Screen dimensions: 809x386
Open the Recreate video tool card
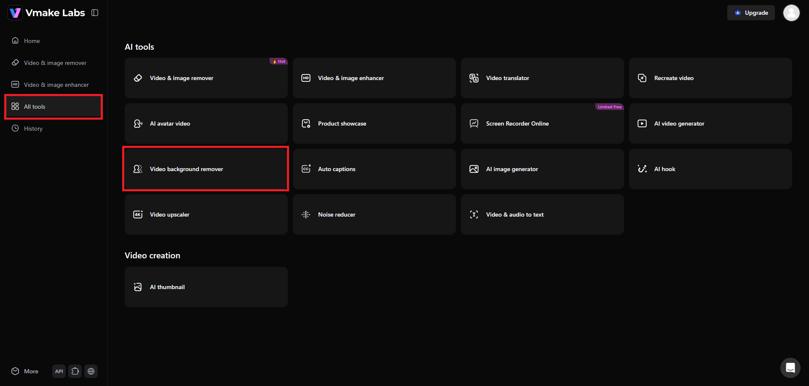coord(710,78)
